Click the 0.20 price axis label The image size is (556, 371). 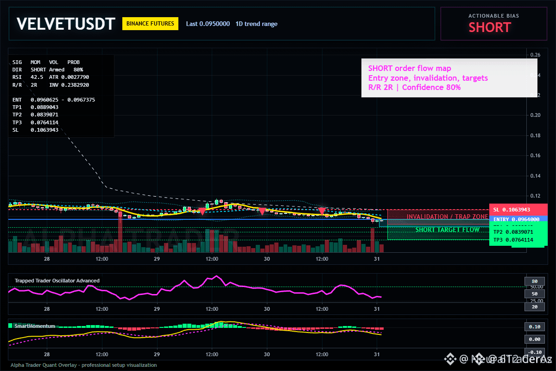point(535,115)
